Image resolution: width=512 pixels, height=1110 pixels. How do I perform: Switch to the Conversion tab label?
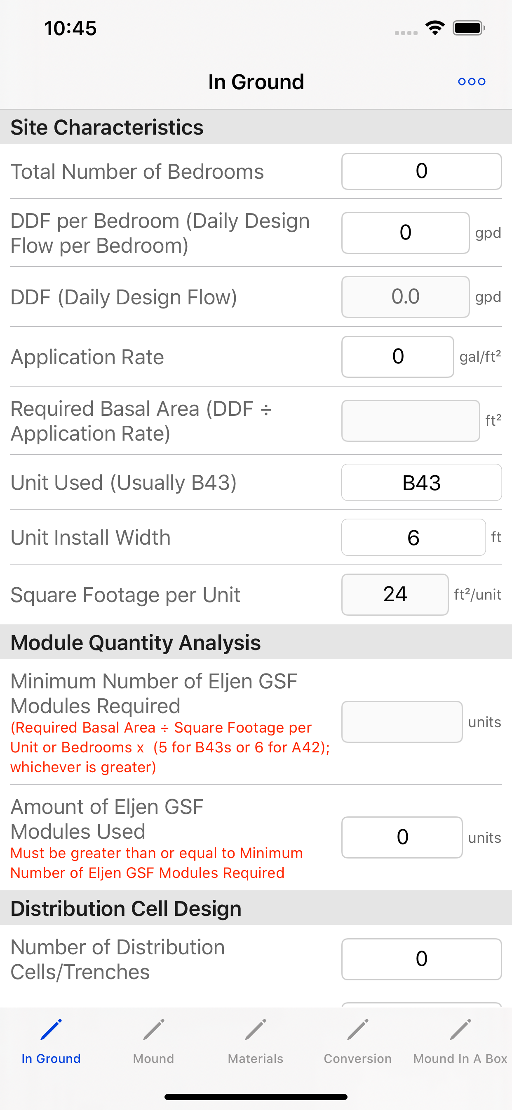pyautogui.click(x=358, y=1058)
